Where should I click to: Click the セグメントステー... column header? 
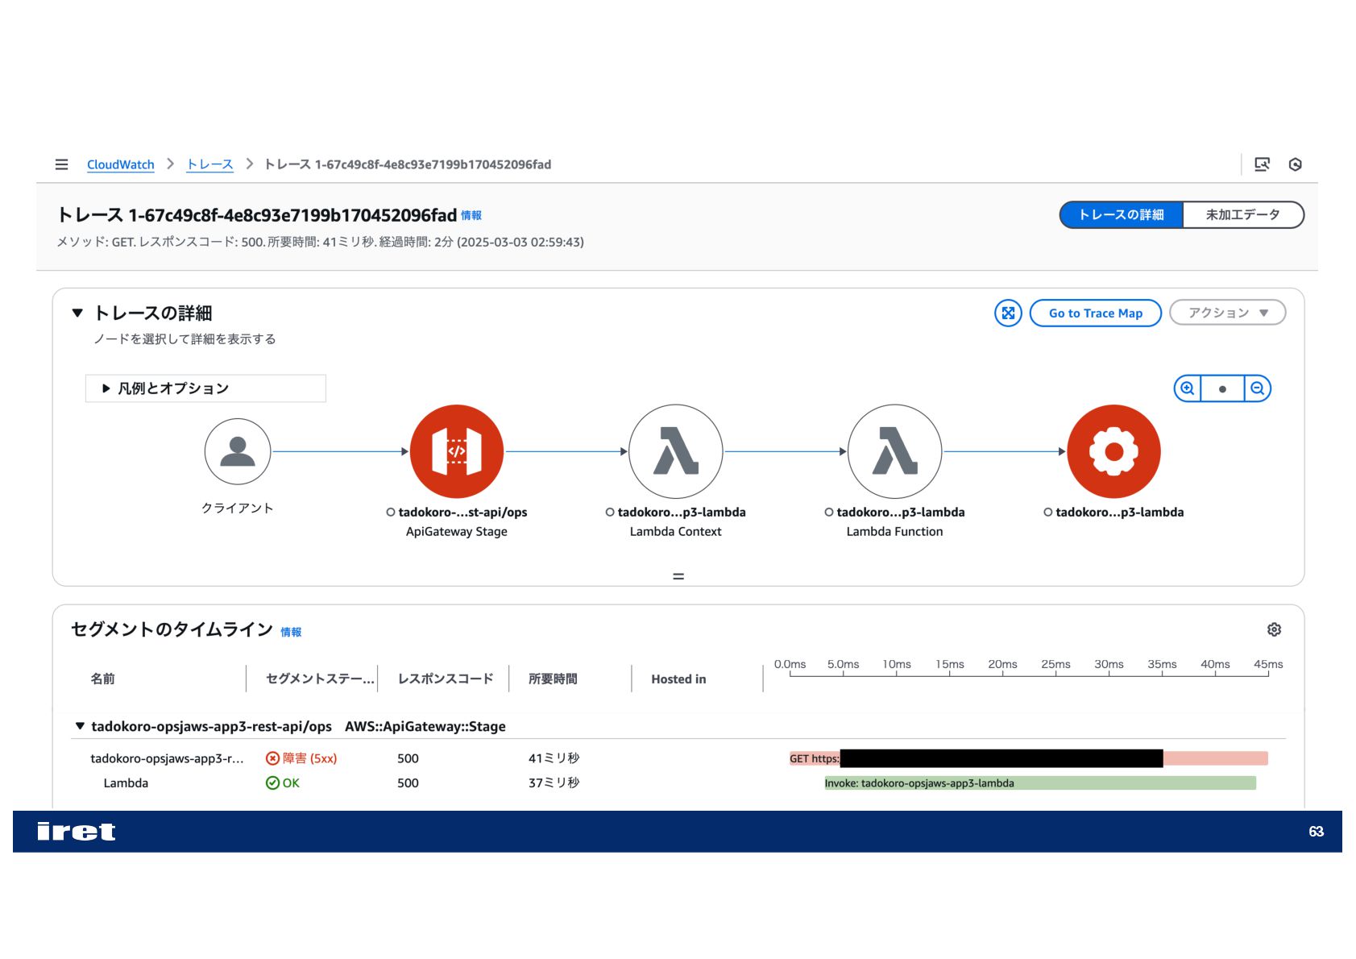pos(320,679)
